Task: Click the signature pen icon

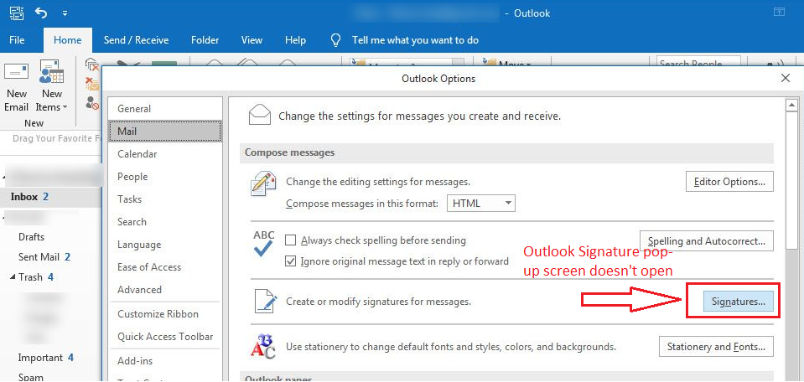Action: click(x=263, y=302)
